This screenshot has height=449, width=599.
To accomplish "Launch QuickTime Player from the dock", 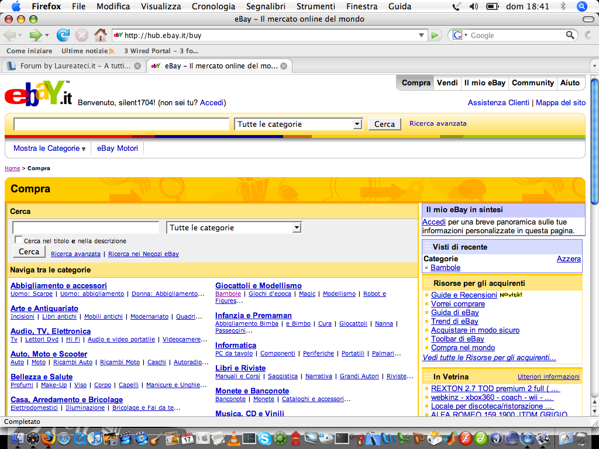I will pyautogui.click(x=79, y=438).
